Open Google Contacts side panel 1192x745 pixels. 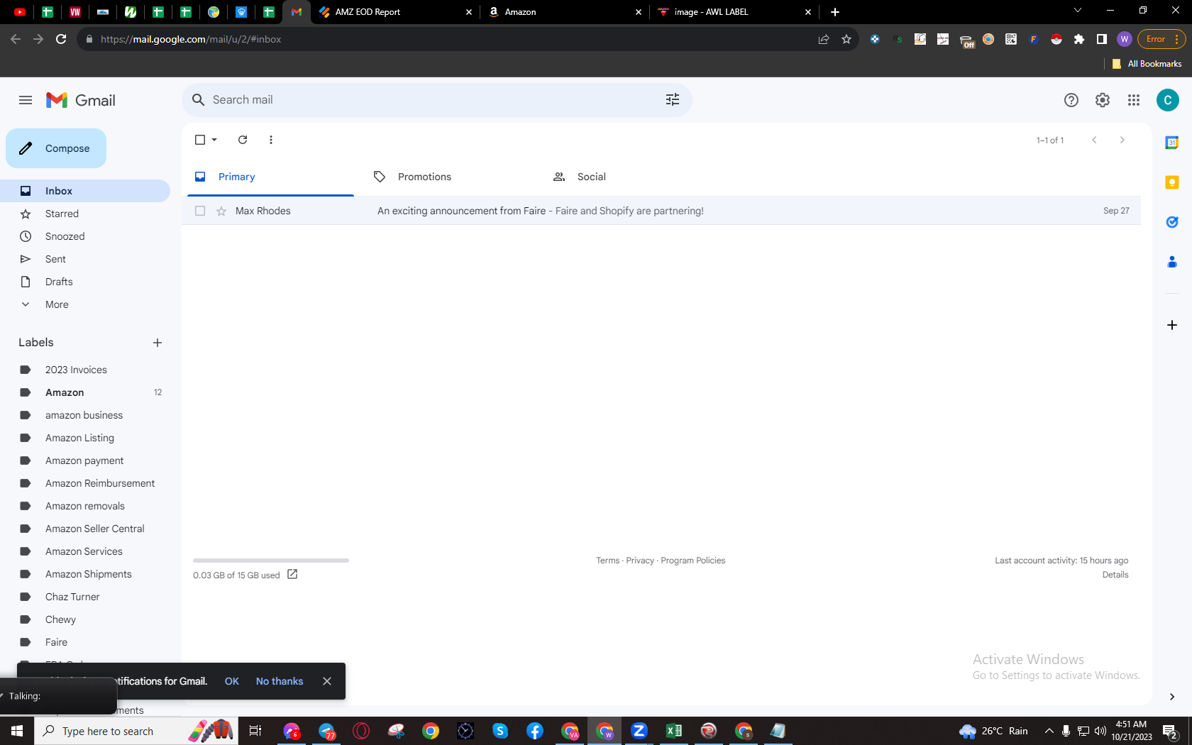point(1172,262)
